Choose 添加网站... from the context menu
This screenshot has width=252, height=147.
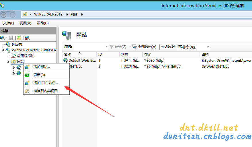coord(46,67)
